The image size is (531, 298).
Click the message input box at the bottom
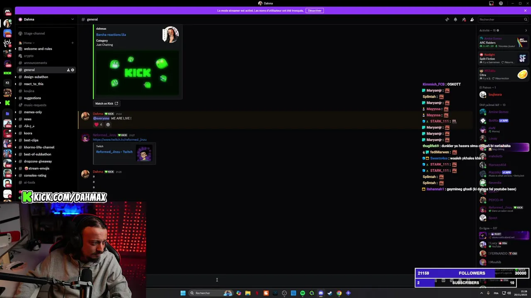[278, 280]
